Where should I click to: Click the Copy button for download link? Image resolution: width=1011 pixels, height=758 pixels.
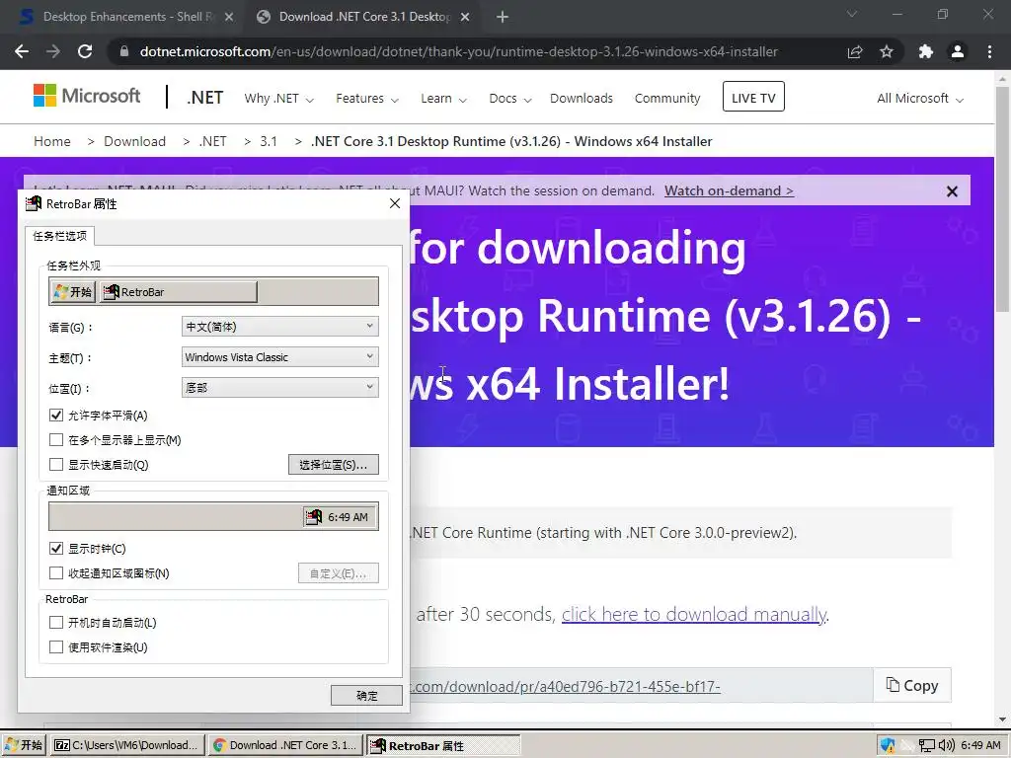pos(911,685)
